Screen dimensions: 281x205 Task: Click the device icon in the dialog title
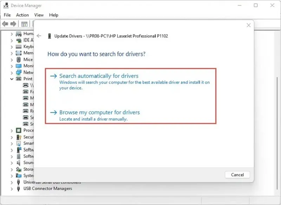pos(50,36)
